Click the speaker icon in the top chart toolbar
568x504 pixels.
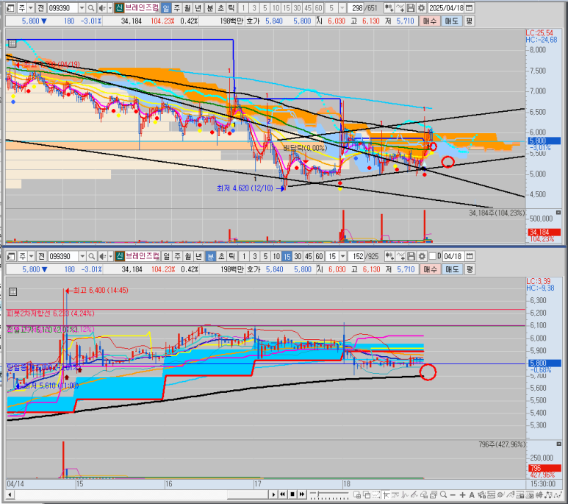pos(102,8)
